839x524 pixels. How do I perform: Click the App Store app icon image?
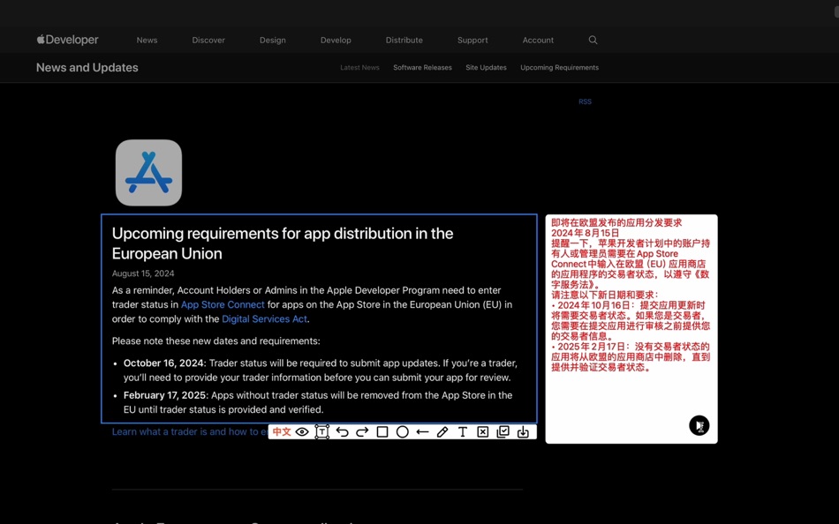point(148,173)
